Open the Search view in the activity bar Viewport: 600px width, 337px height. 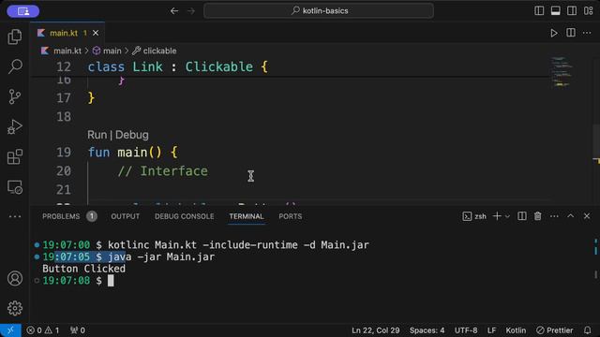pyautogui.click(x=15, y=66)
